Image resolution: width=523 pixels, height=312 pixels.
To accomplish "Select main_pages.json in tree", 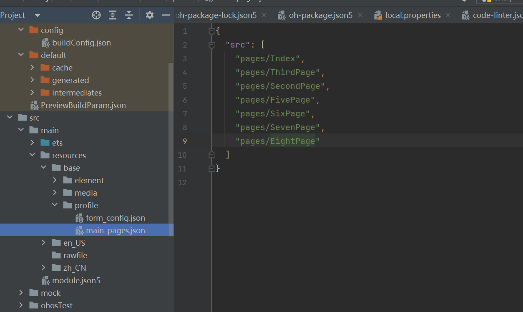I will click(x=115, y=230).
